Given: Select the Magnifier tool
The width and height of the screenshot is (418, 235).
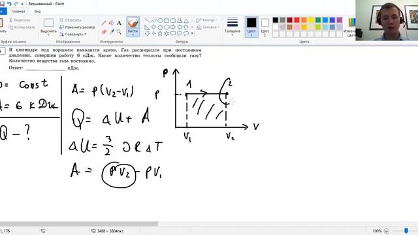Looking at the screenshot, I should tap(119, 32).
